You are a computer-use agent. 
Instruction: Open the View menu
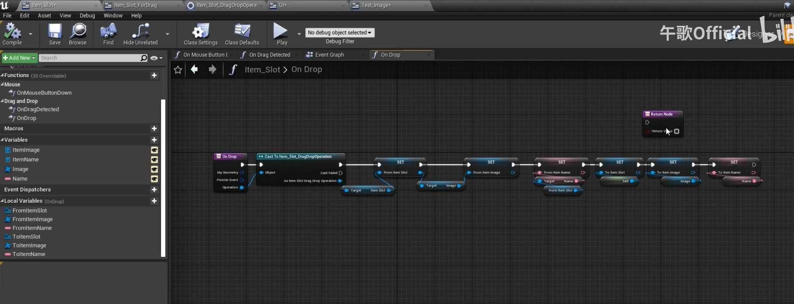tap(65, 15)
